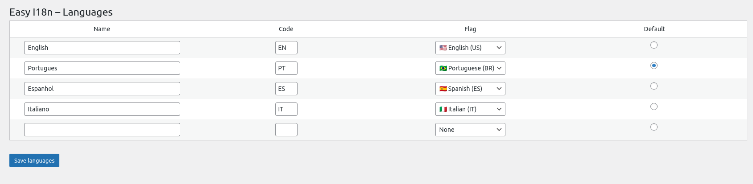Click the Italiano name input

(102, 109)
